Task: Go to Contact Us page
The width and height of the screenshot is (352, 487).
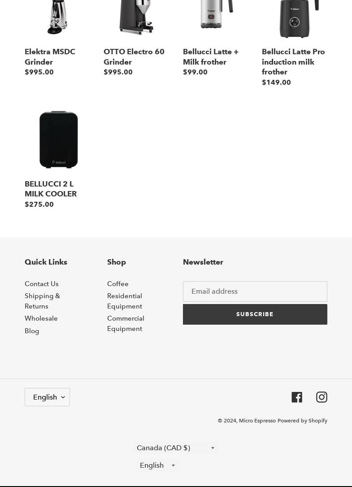Action: pos(42,283)
